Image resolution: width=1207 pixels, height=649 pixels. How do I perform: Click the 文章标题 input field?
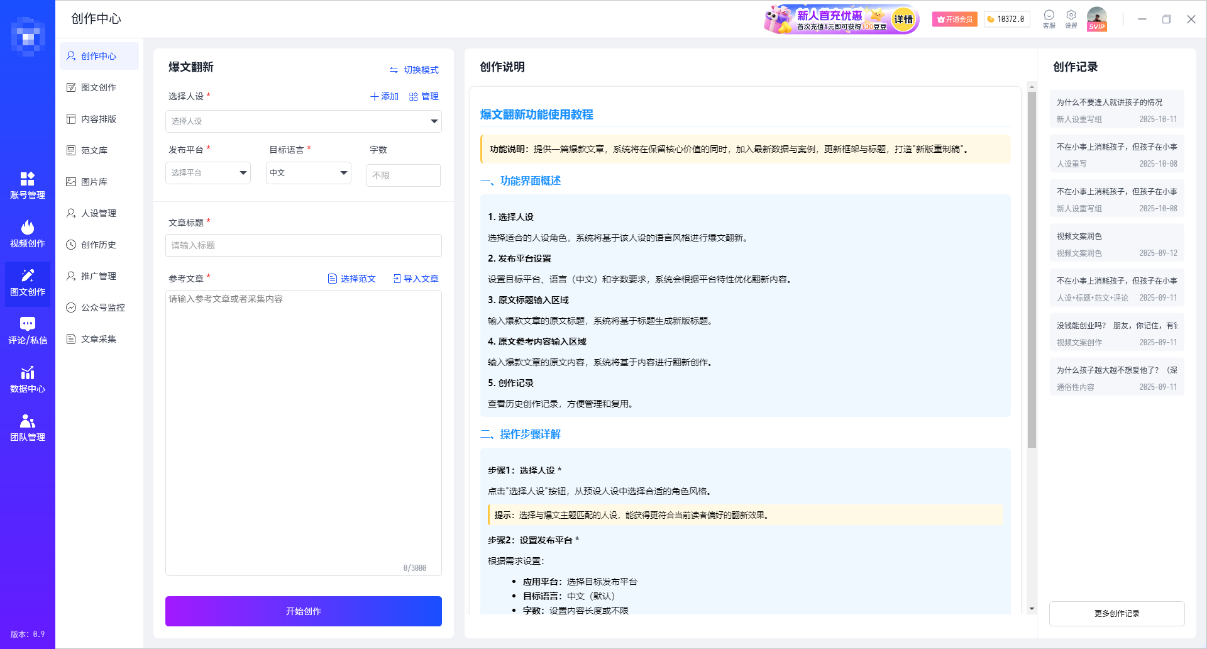tap(303, 245)
